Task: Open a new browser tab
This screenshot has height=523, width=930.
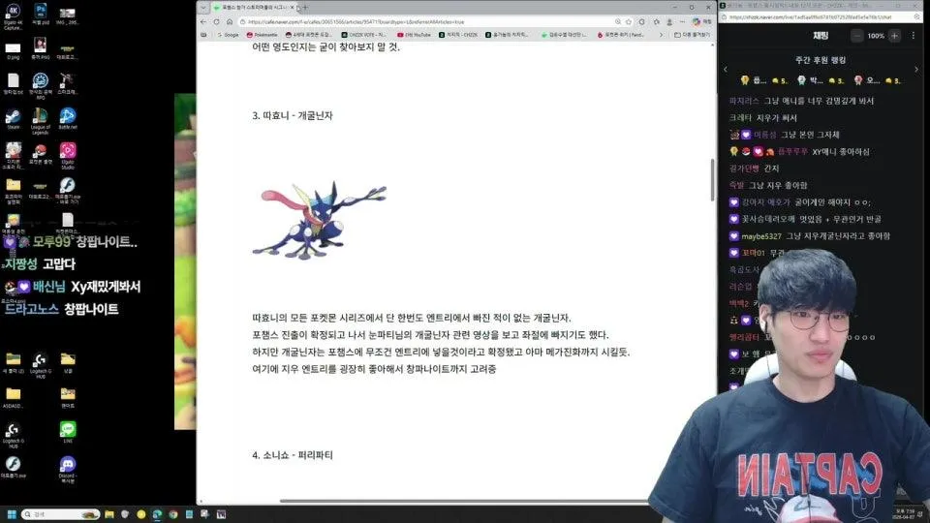Action: (x=305, y=8)
